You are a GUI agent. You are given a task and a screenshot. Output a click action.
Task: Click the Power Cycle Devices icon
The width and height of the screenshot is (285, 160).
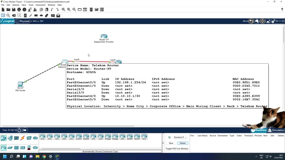pyautogui.click(x=19, y=130)
